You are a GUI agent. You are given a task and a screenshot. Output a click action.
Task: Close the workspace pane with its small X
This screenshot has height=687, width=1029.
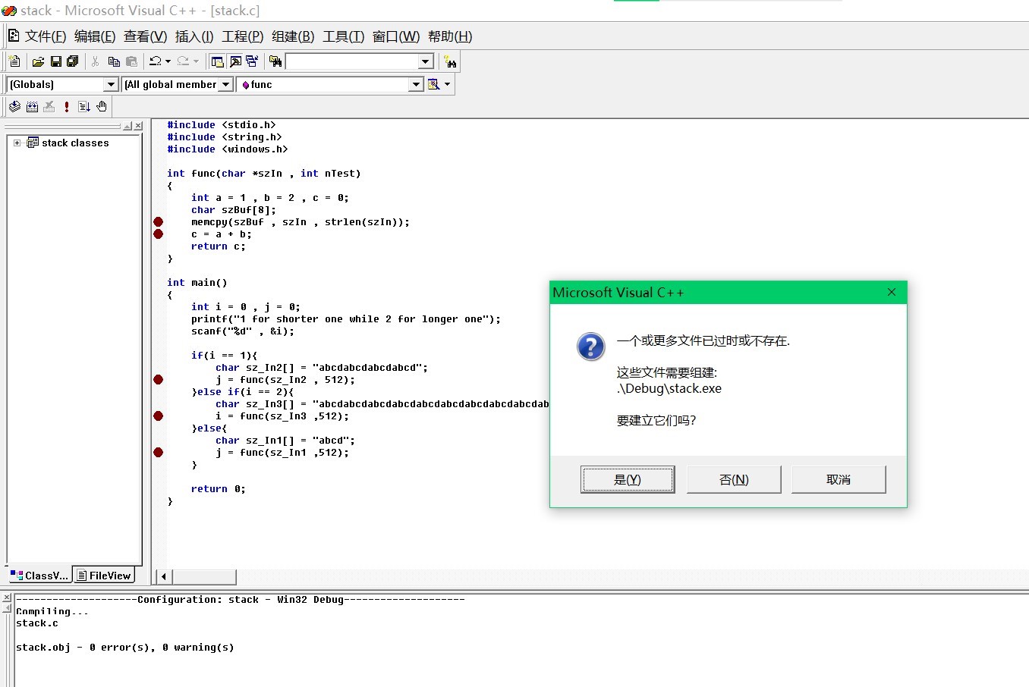click(x=138, y=126)
